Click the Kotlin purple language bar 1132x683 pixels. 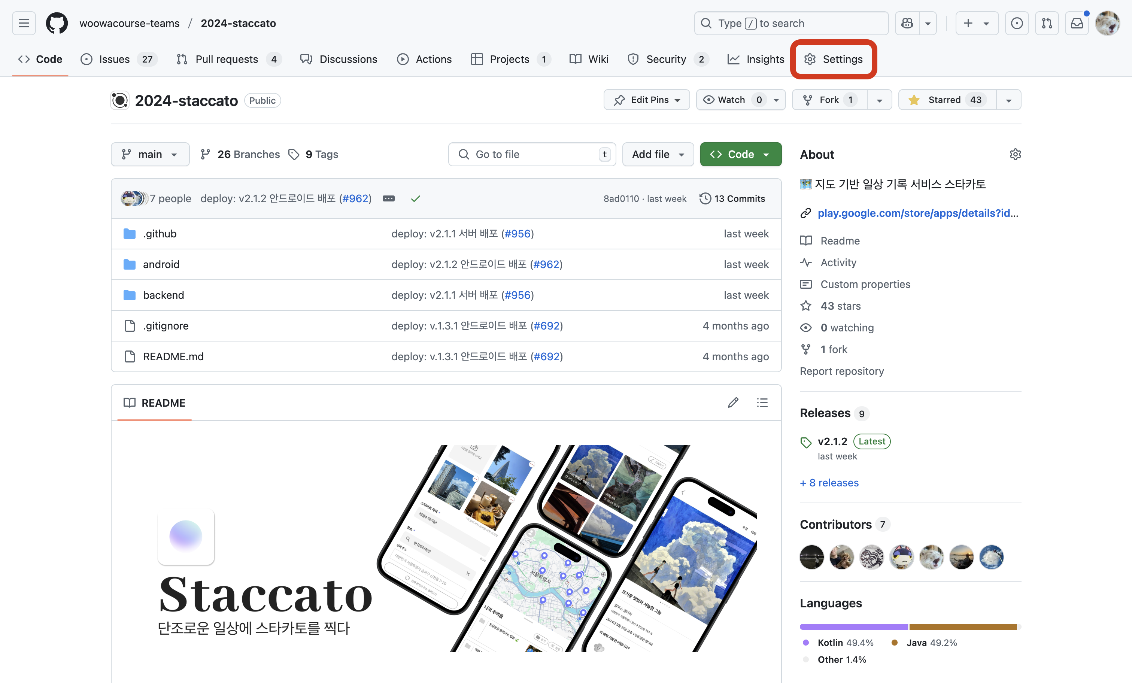853,626
